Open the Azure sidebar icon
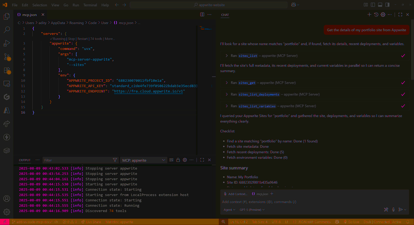The image size is (414, 225). (6, 110)
